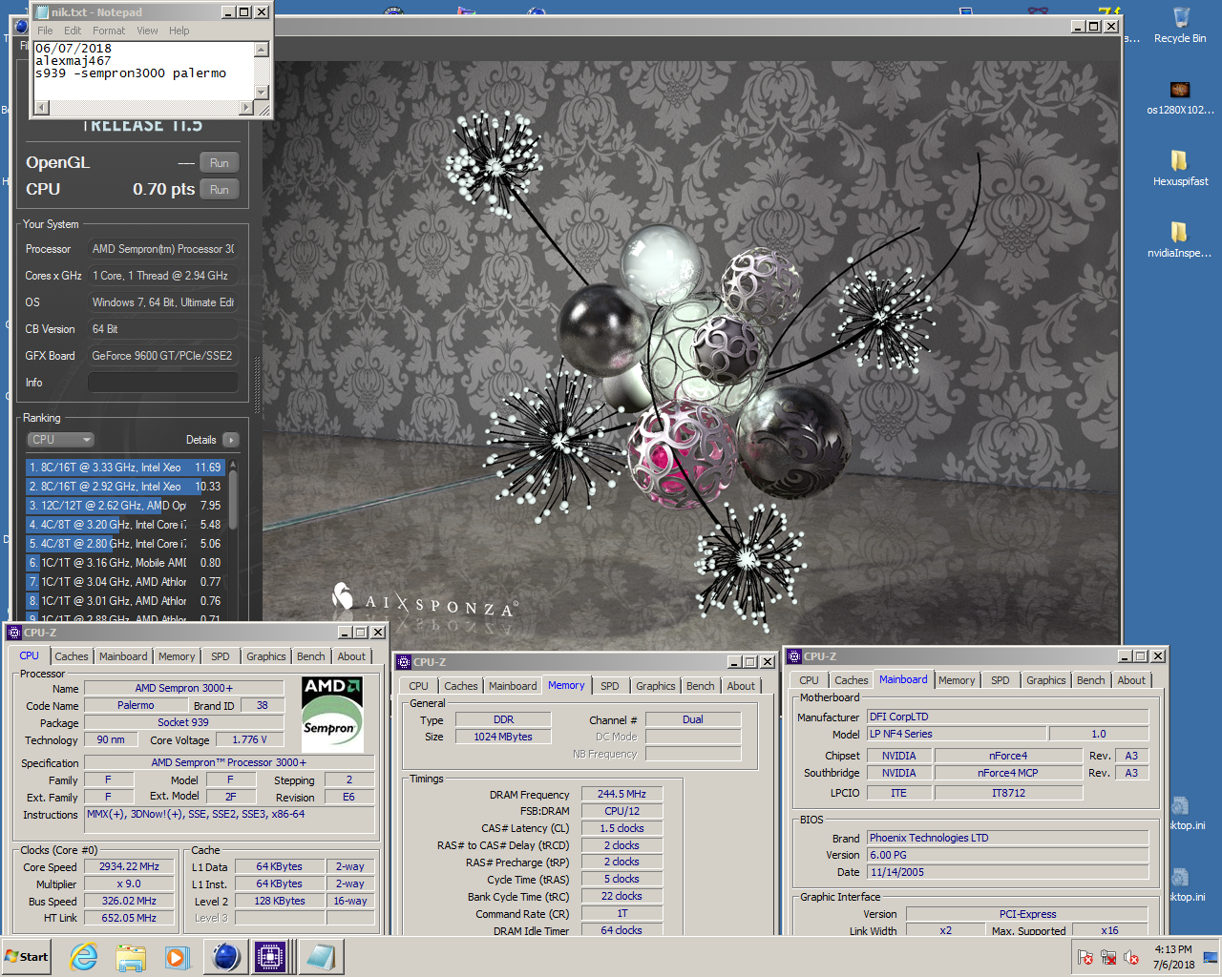Click the Notepad horizontal scrollbar right arrow
Viewport: 1222px width, 977px height.
click(x=246, y=108)
